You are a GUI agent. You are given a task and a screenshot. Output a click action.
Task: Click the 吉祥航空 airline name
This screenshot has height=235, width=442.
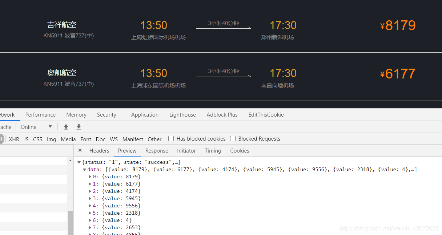click(62, 25)
